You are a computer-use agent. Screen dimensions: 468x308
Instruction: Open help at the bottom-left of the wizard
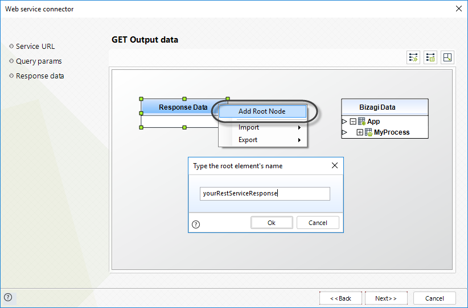(x=8, y=297)
